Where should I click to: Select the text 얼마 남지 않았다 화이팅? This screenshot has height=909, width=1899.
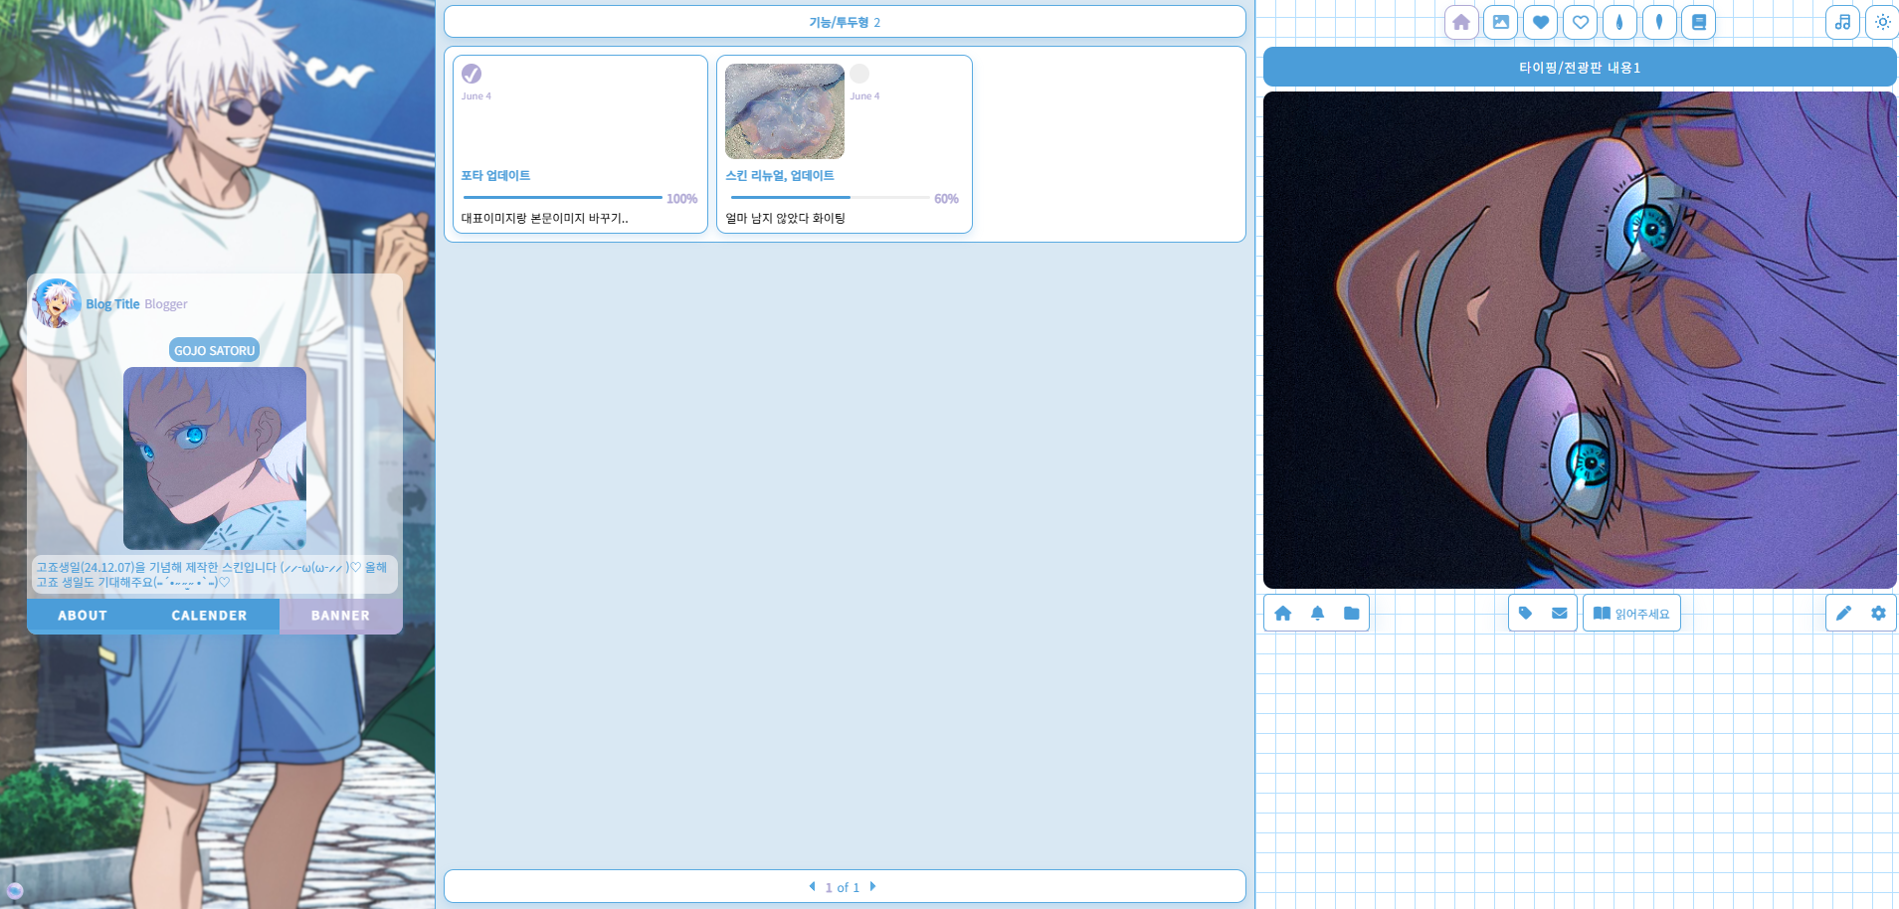pos(785,218)
